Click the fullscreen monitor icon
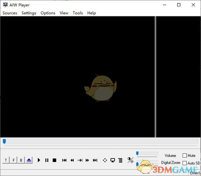 113,160
